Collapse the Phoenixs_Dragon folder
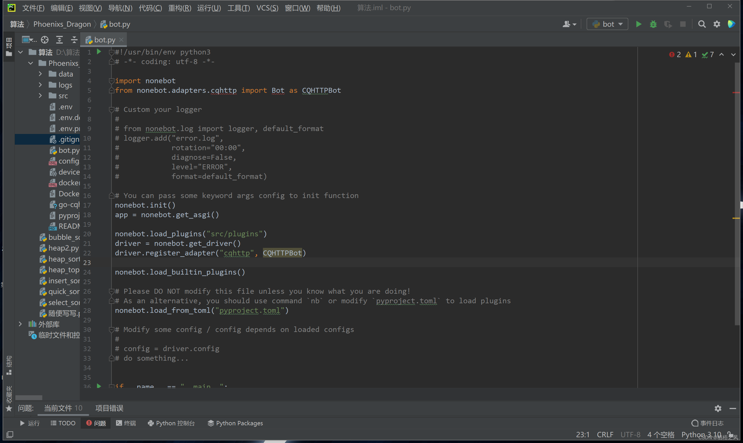Image resolution: width=743 pixels, height=443 pixels. pyautogui.click(x=30, y=63)
